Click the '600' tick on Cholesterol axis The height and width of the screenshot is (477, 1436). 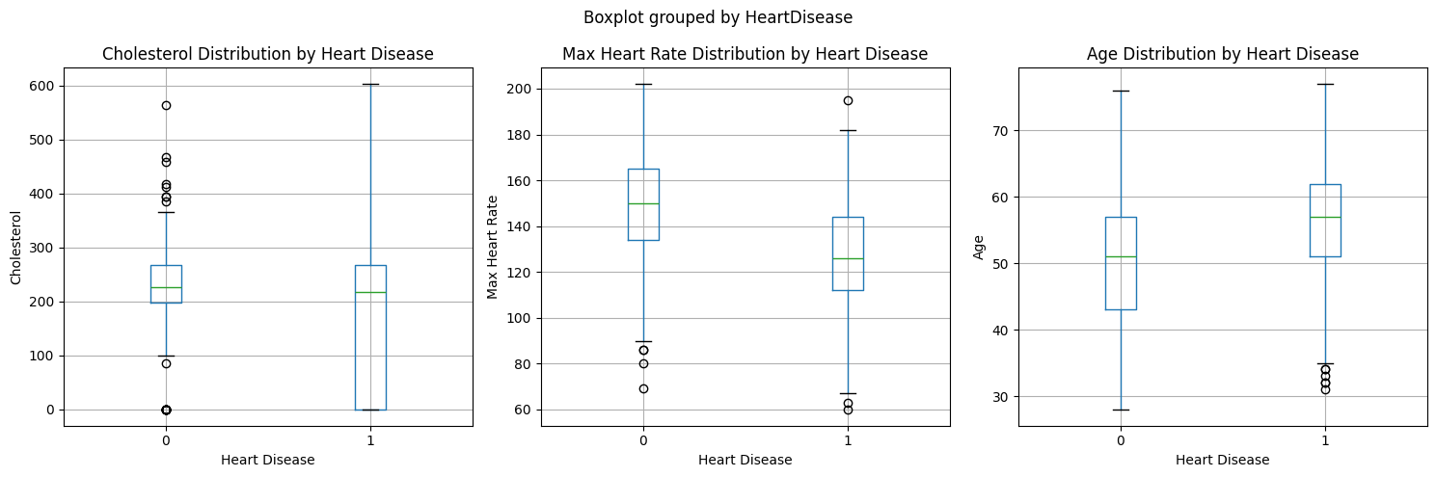pos(44,86)
